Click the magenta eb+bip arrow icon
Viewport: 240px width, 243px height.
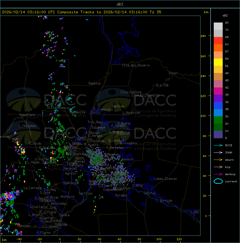pyautogui.click(x=218, y=174)
